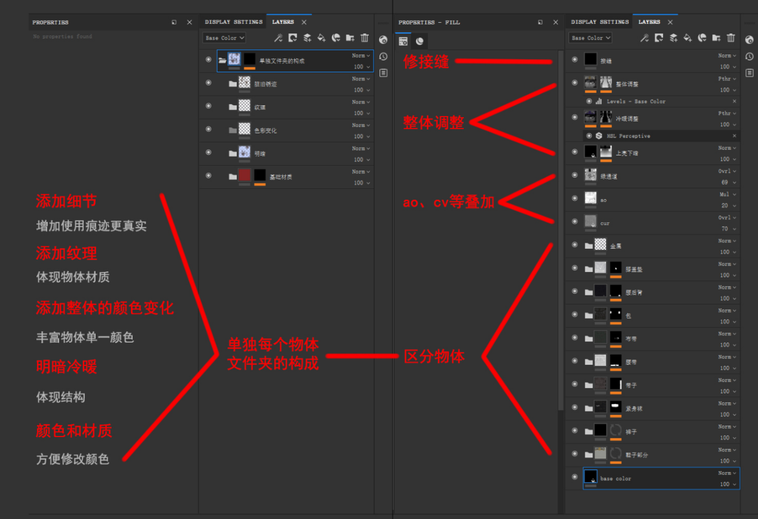Hide the 基础材质 folder layer
Screen dimensions: 758x519
tap(208, 176)
